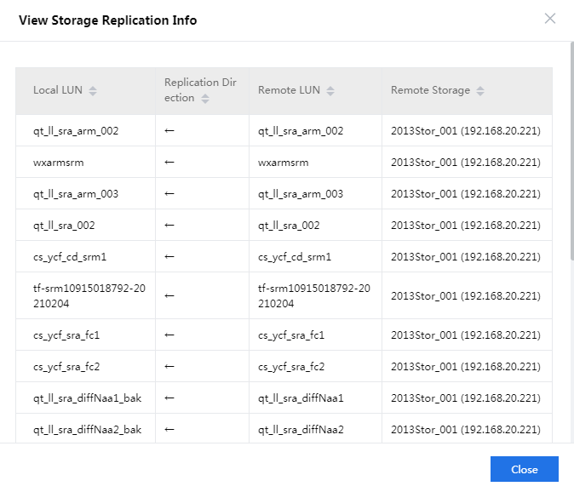This screenshot has width=574, height=492.
Task: Sort by Local LUN column icon
Action: click(x=93, y=91)
